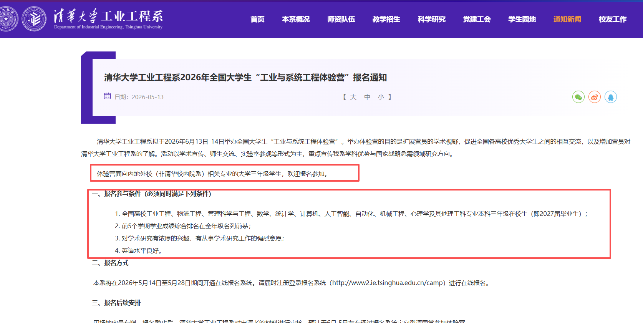Viewport: 643px width, 323px height.
Task: Click the Tsinghua University seal logo
Action: pyautogui.click(x=8, y=19)
